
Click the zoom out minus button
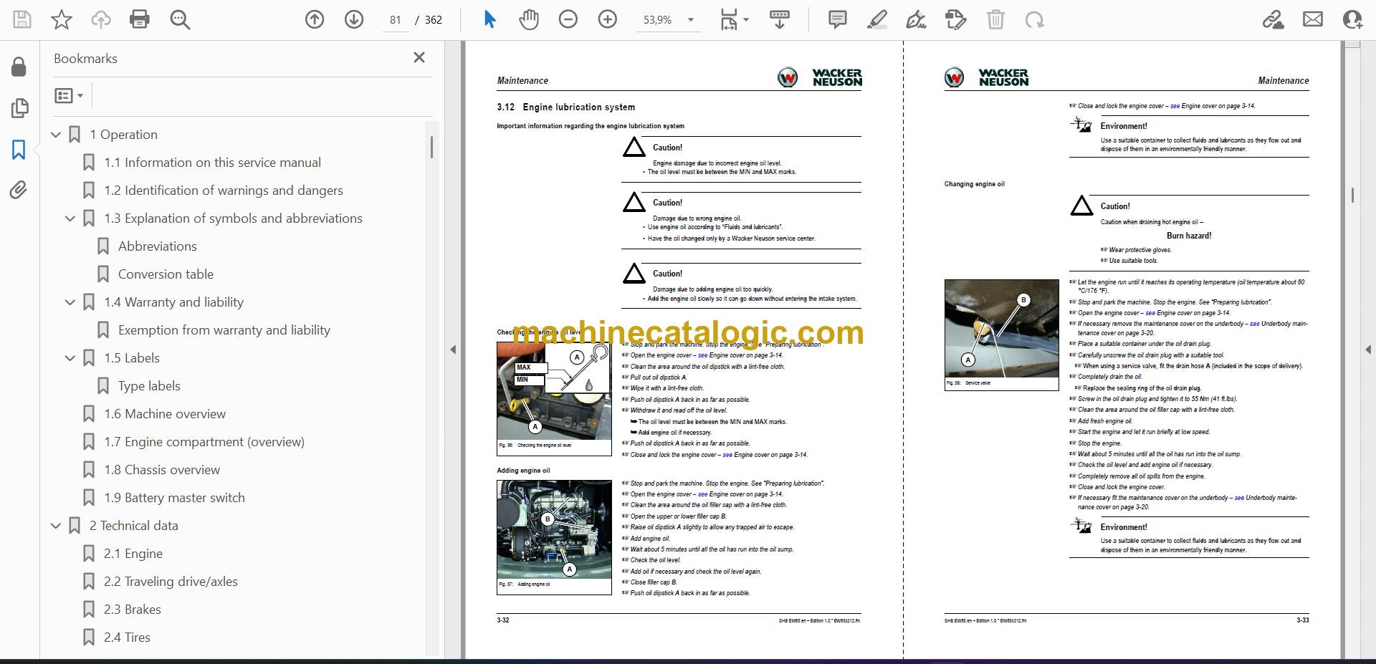568,19
